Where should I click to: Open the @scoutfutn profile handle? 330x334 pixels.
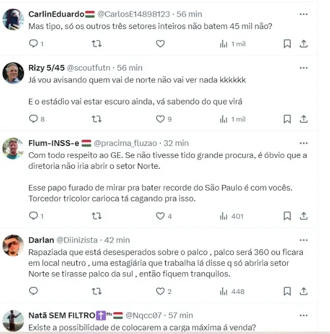[89, 68]
